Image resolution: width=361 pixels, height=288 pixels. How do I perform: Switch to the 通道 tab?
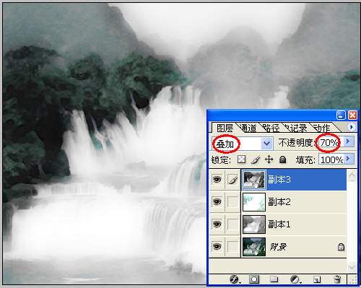click(248, 128)
